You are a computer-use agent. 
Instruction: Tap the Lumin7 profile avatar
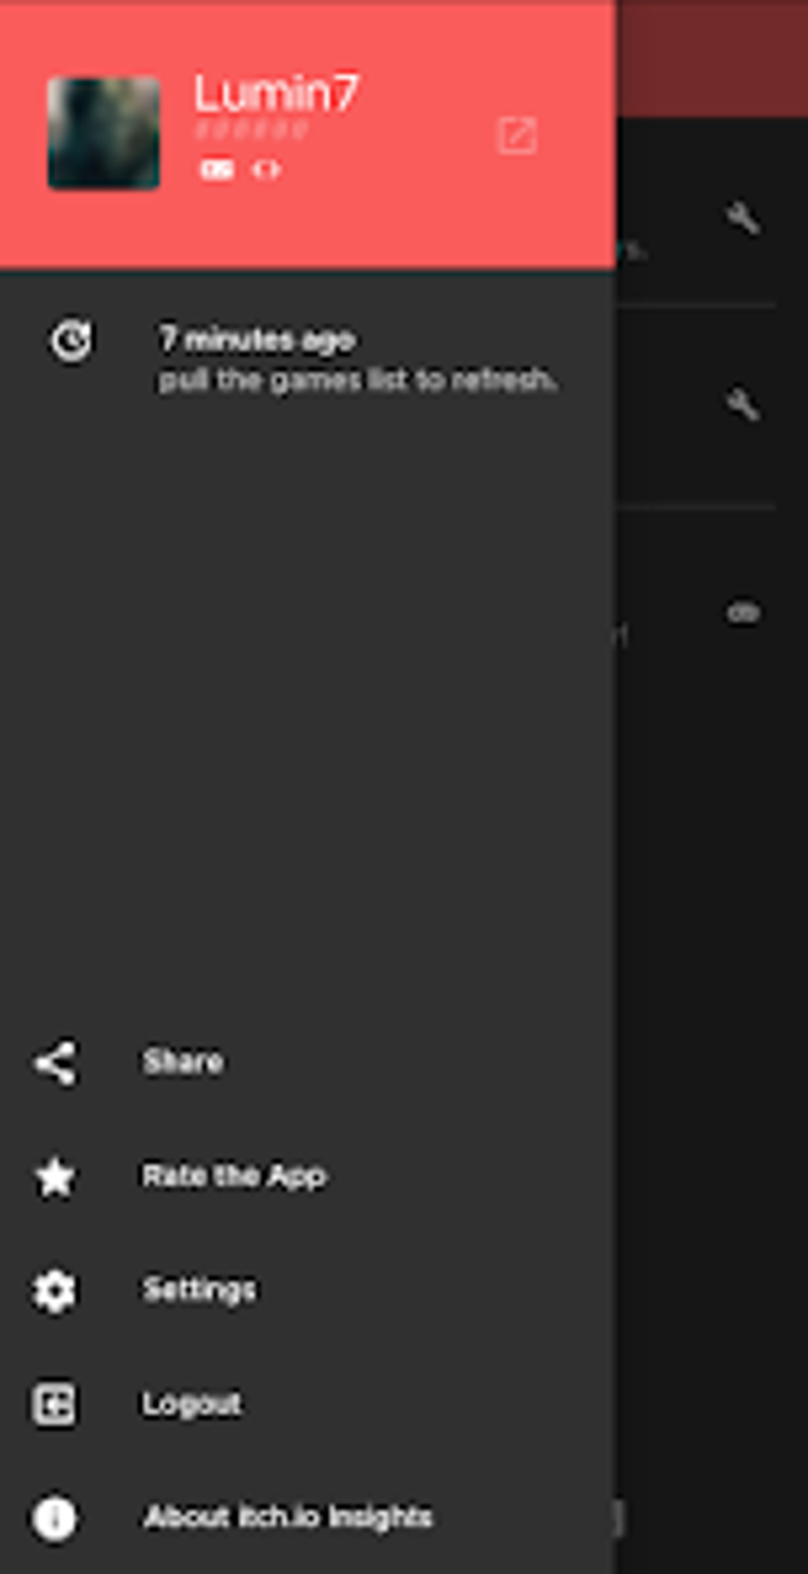click(103, 133)
